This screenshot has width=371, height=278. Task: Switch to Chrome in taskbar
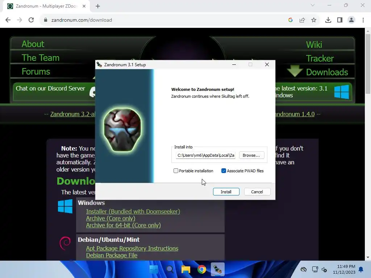pos(201,269)
